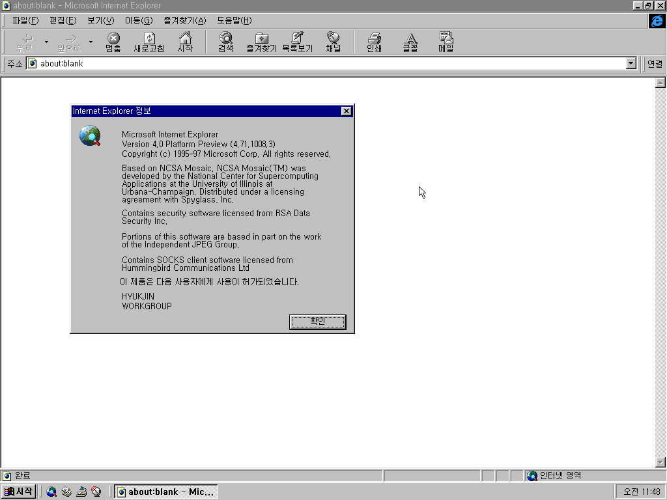Open the Help (도움말) menu
The image size is (667, 500).
click(x=234, y=20)
